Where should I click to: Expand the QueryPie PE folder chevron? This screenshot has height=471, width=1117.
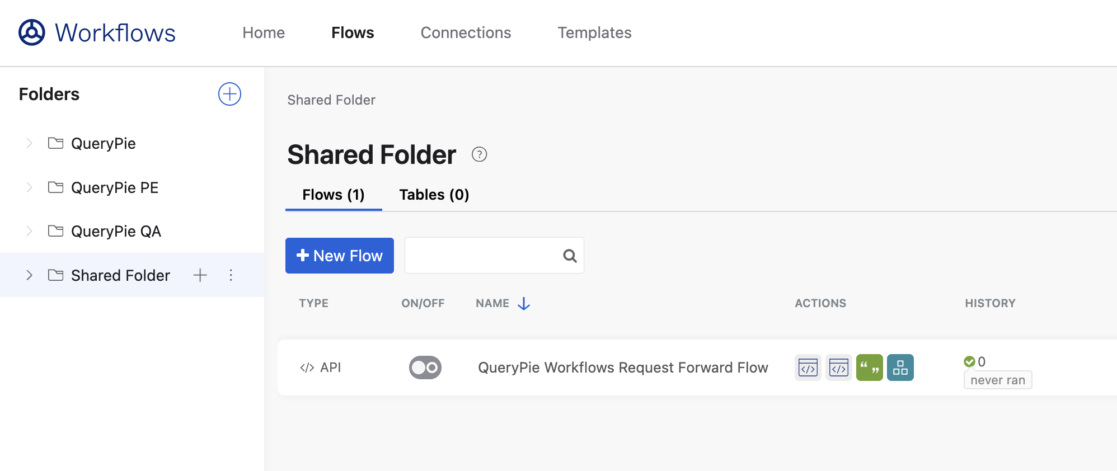pos(30,187)
